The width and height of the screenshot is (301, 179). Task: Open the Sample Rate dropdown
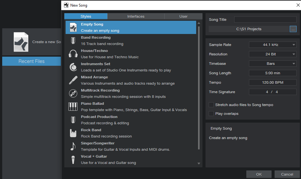pyautogui.click(x=272, y=45)
